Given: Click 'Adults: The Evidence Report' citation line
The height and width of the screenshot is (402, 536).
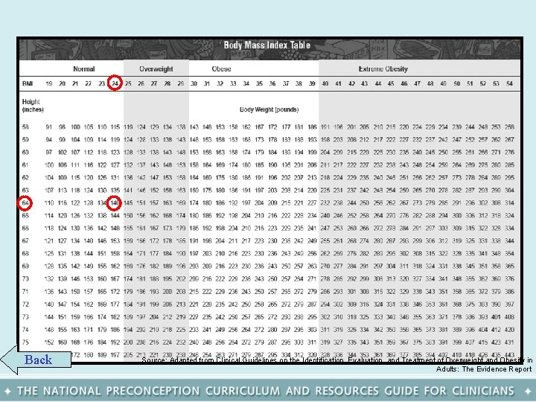Looking at the screenshot, I should [x=484, y=369].
